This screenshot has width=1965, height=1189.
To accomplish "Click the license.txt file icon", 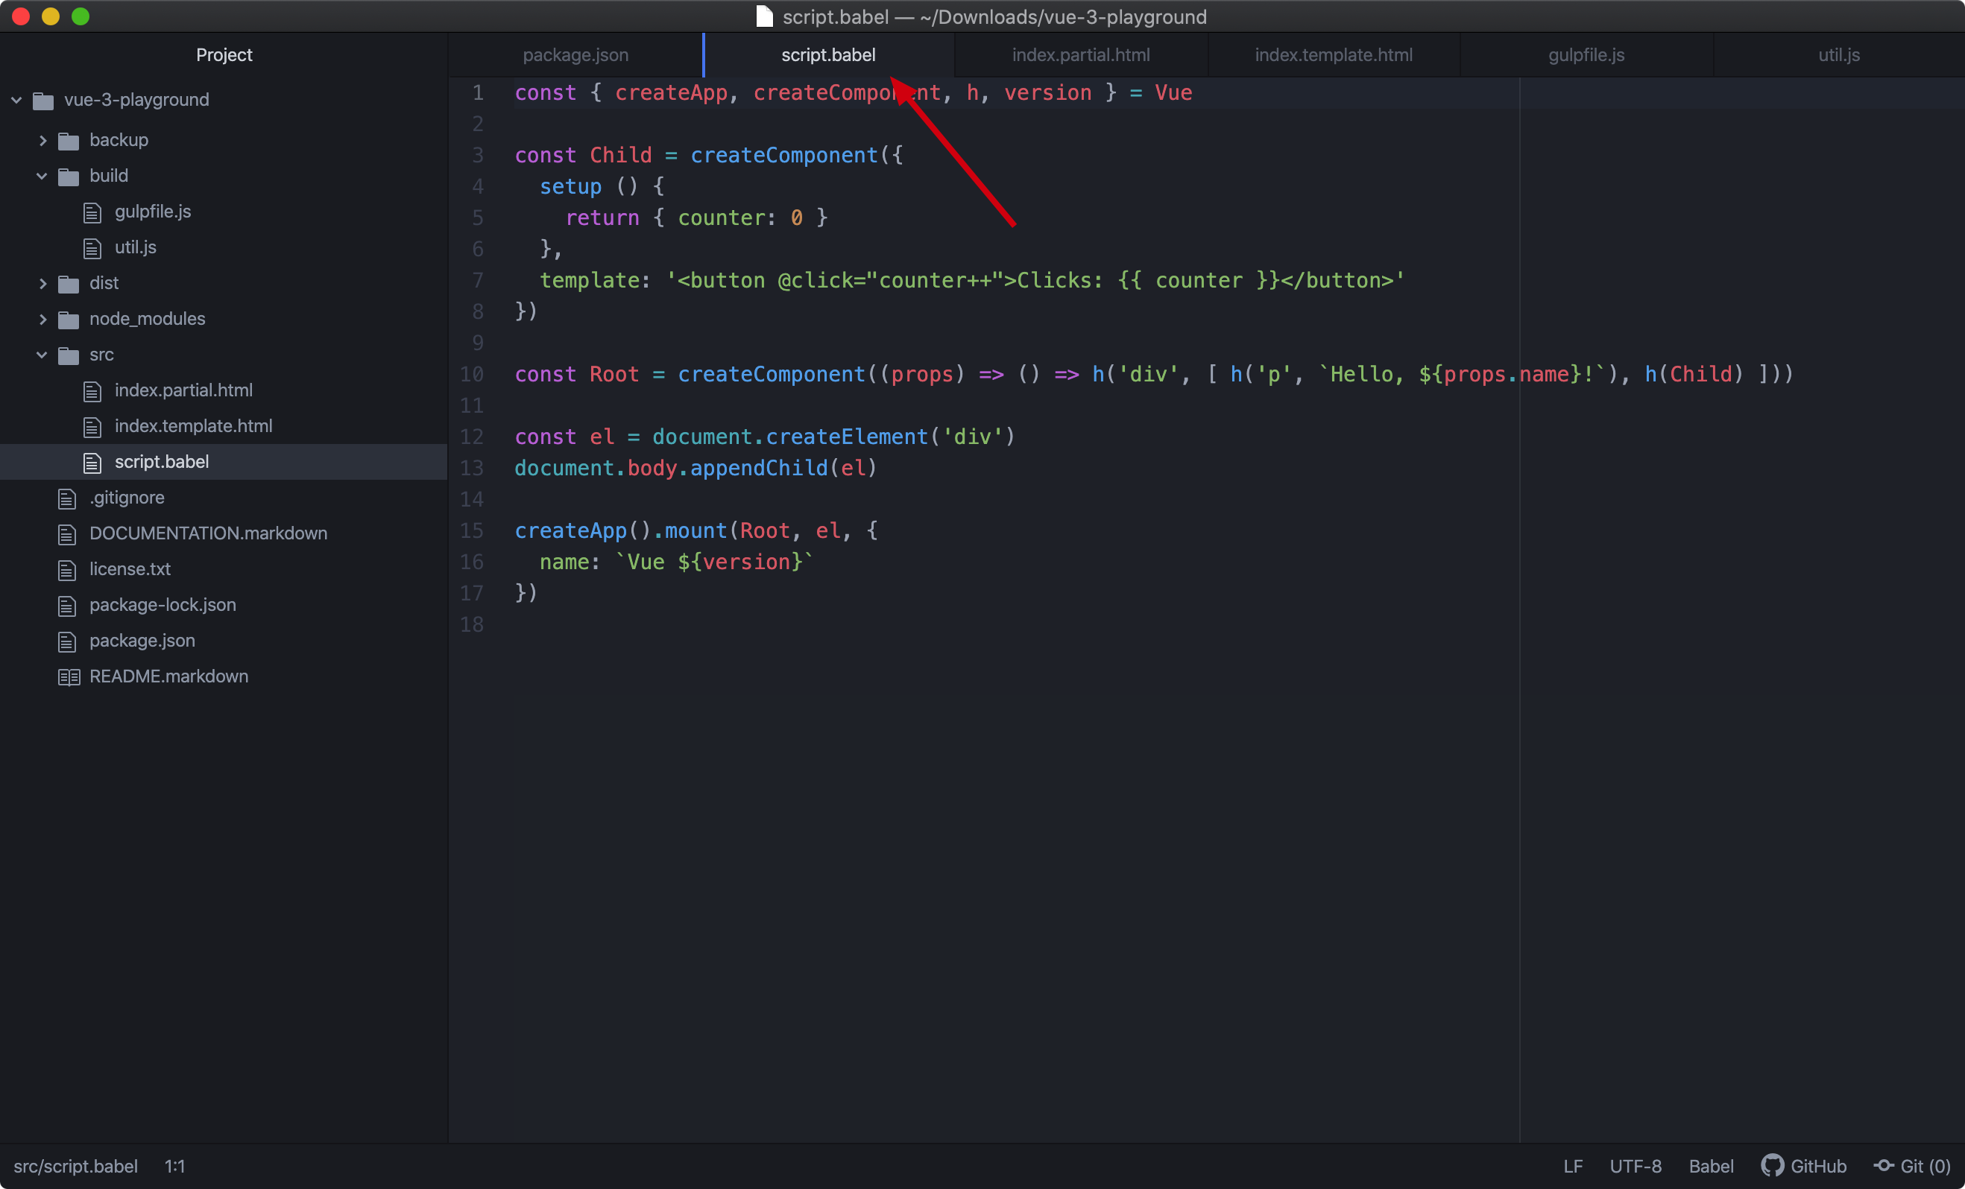I will pos(67,570).
